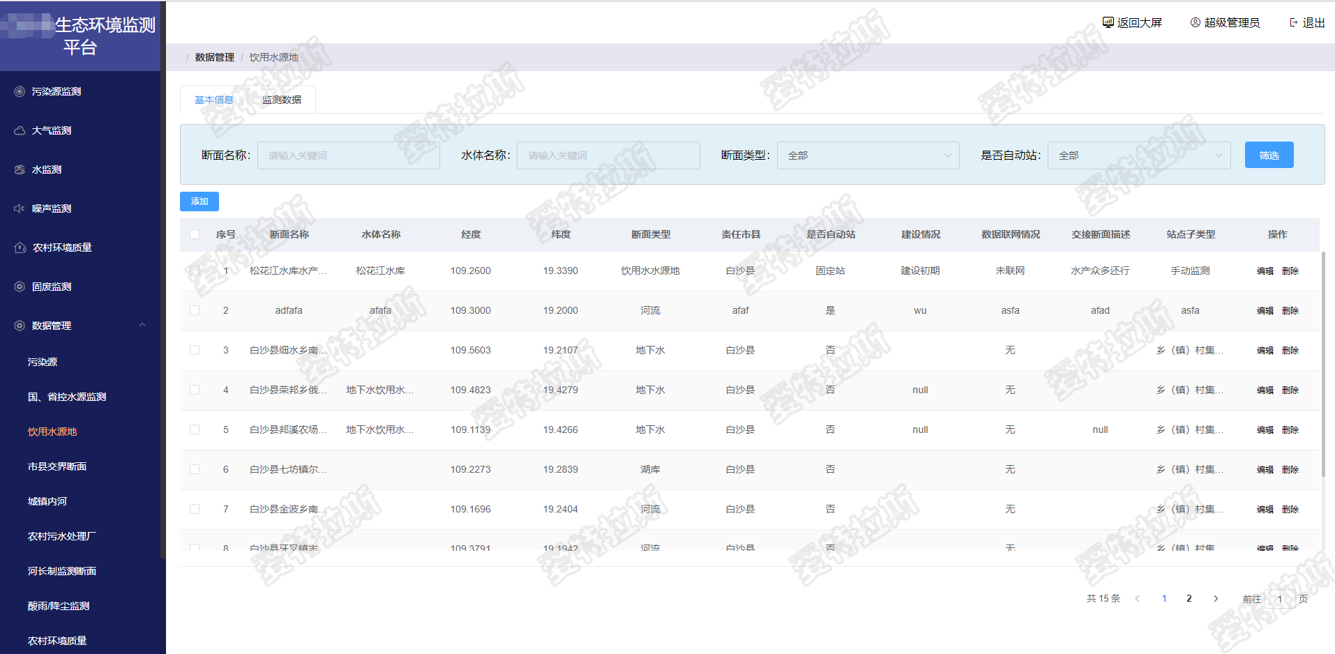Viewport: 1335px width, 654px height.
Task: Open the 断面类型 dropdown
Action: coord(868,155)
